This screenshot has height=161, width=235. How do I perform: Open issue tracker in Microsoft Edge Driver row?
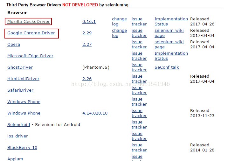coord(139,56)
